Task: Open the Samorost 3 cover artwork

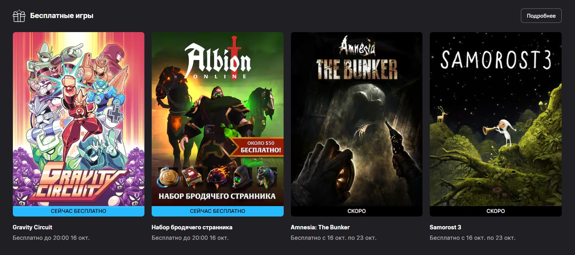Action: coord(496,119)
